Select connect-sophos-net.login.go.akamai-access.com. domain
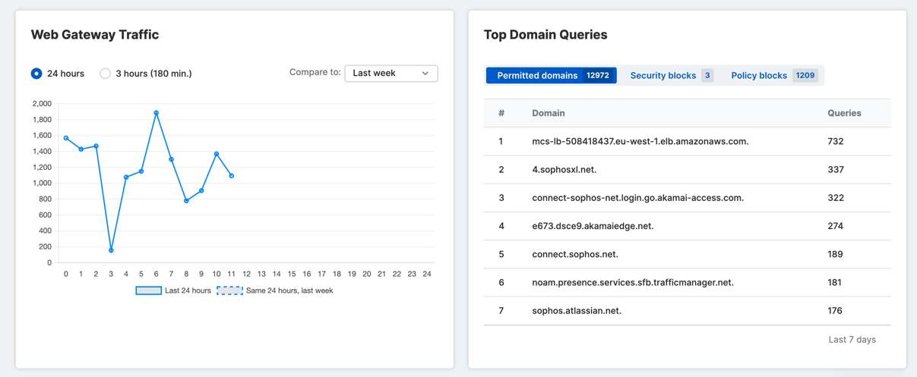The height and width of the screenshot is (377, 917). (637, 198)
